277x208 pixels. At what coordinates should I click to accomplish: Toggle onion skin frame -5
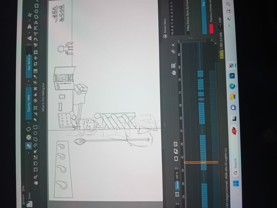(172, 16)
